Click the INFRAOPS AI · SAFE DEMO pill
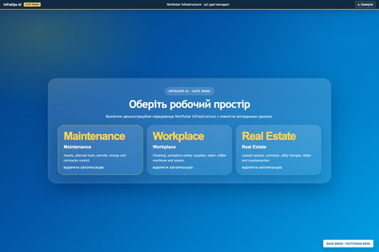Viewport: 379px width, 252px height. [x=189, y=91]
